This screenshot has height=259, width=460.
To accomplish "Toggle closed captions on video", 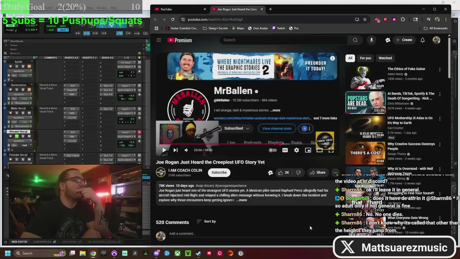I will pos(285,150).
